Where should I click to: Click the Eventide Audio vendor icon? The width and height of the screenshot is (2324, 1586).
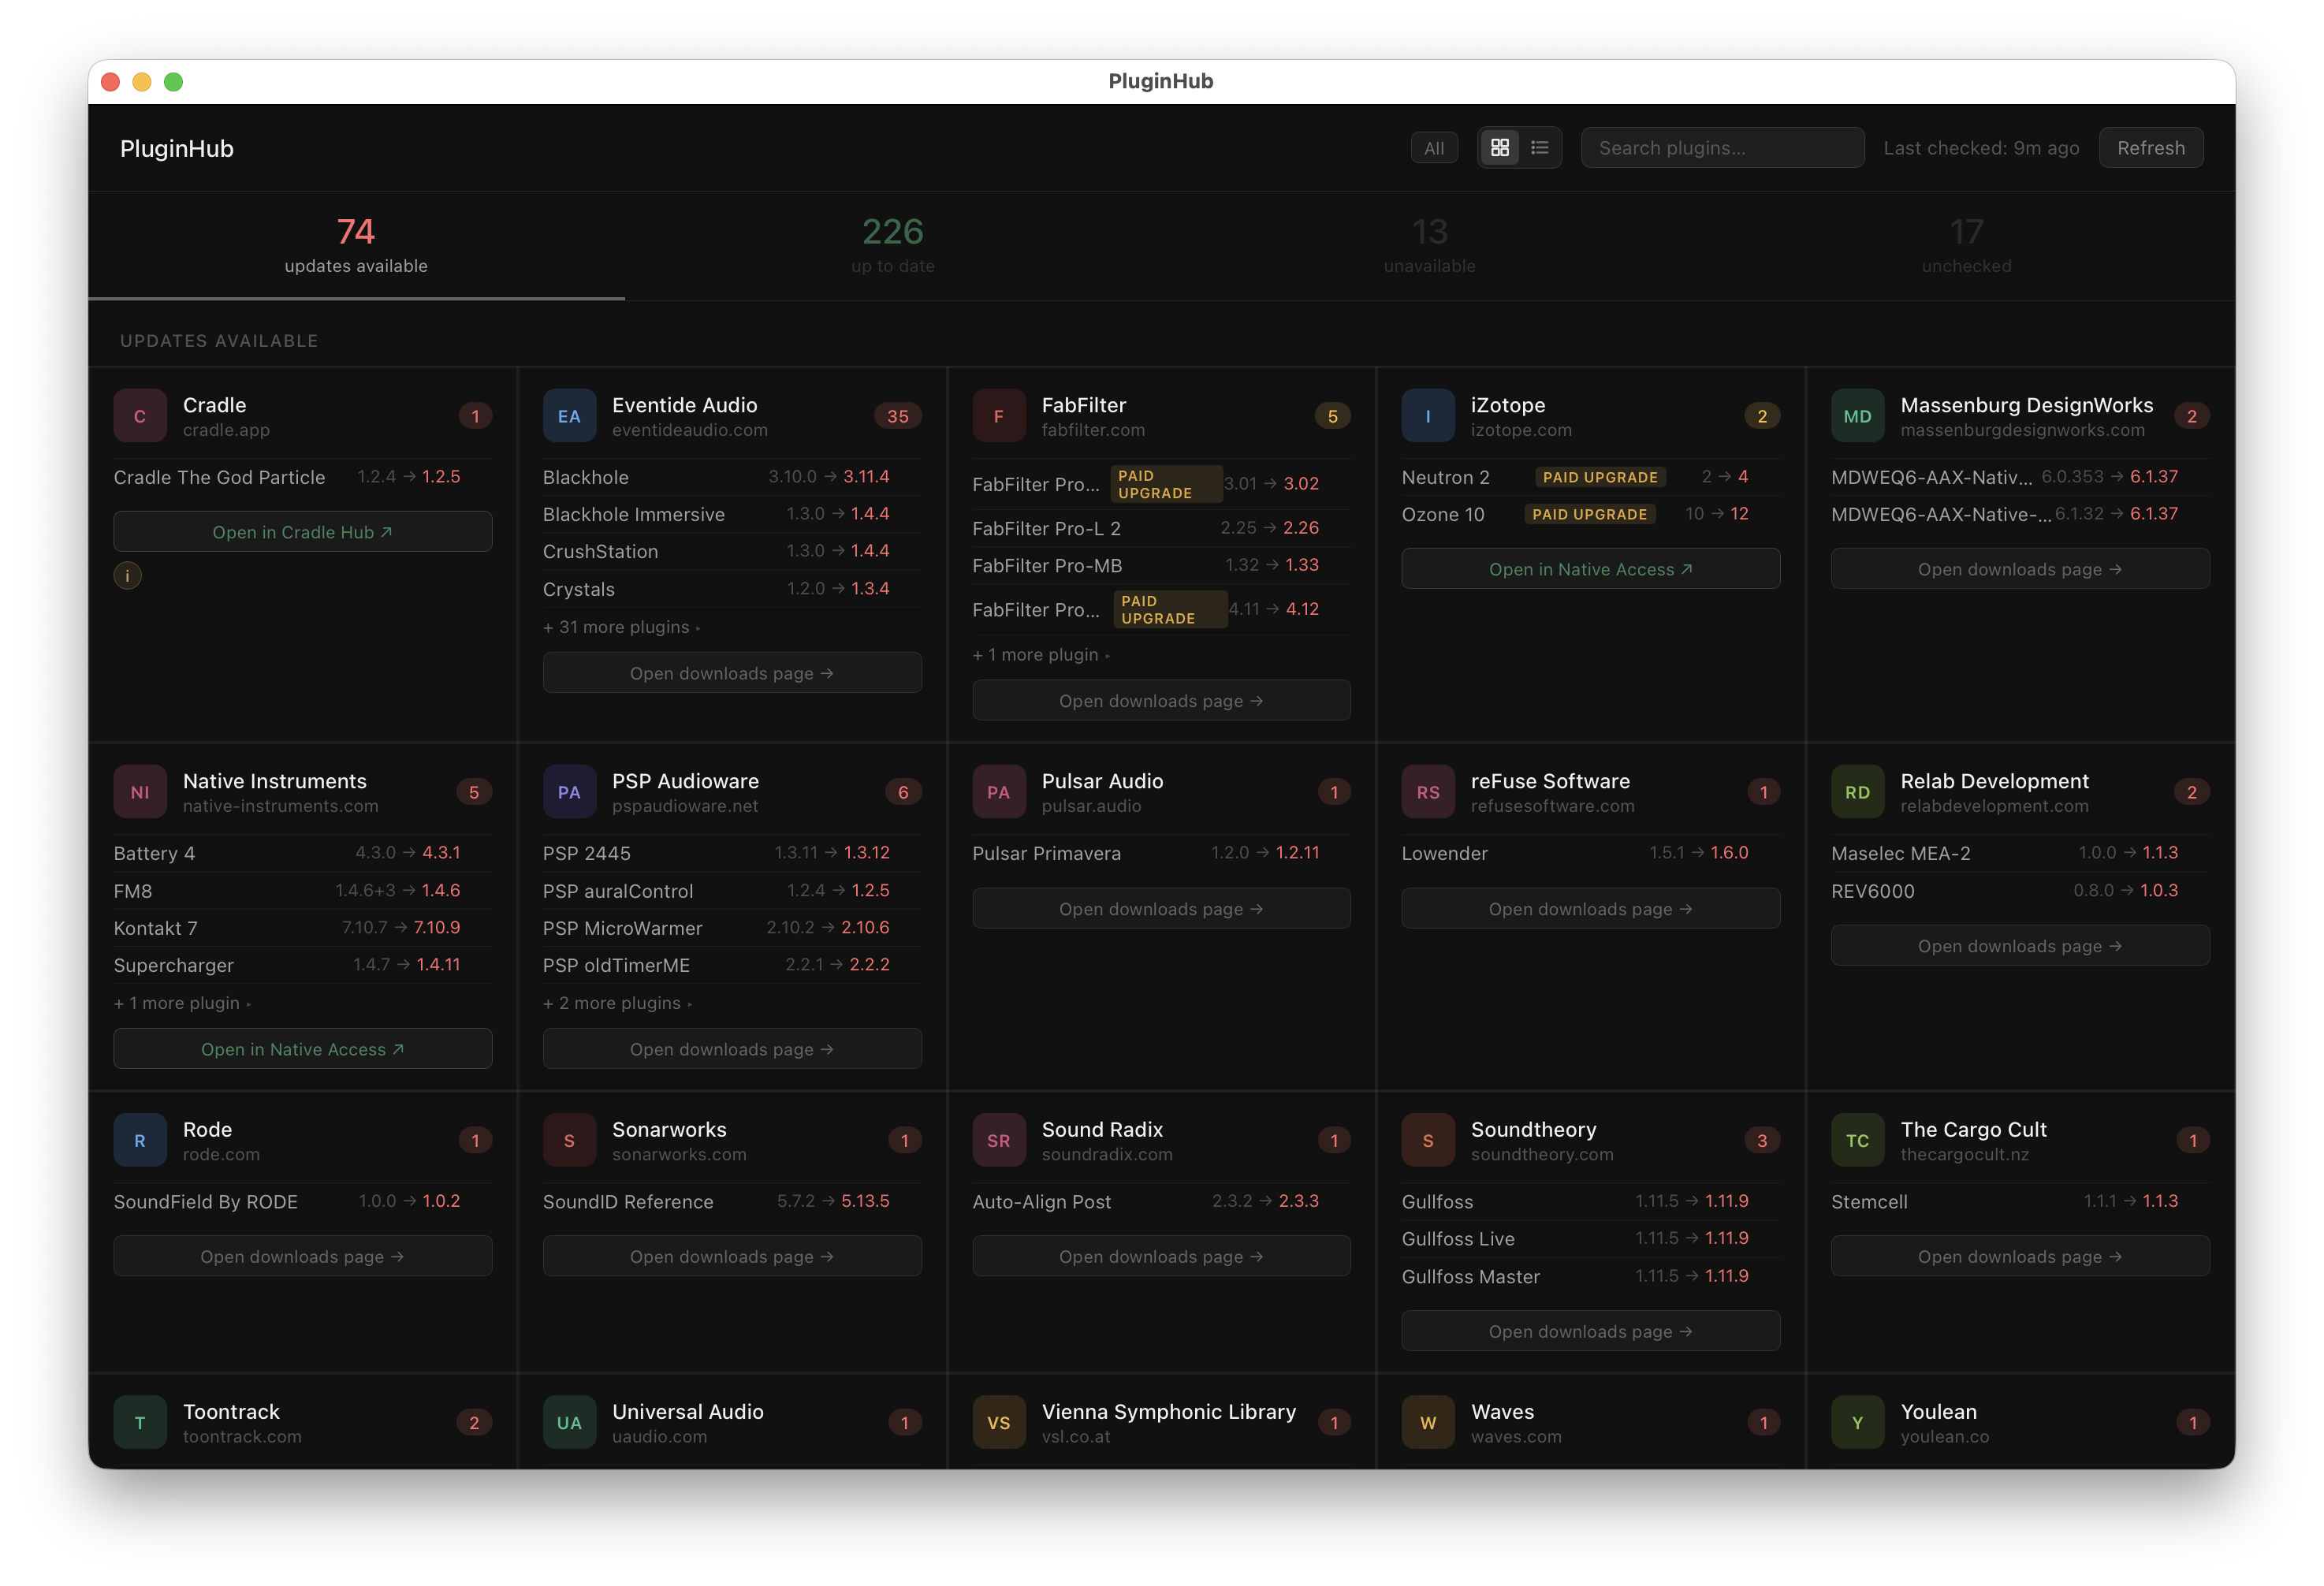[x=569, y=415]
